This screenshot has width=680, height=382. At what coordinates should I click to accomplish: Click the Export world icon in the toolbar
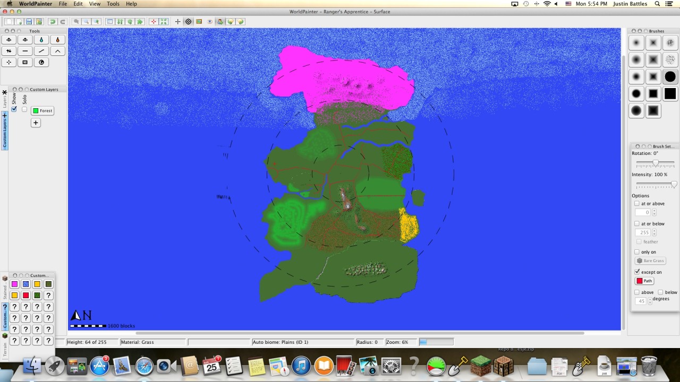(x=39, y=22)
